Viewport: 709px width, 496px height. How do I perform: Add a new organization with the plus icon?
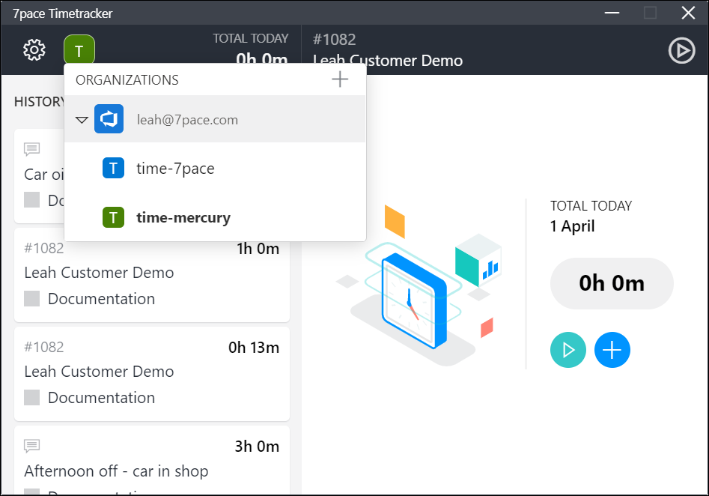pos(340,79)
